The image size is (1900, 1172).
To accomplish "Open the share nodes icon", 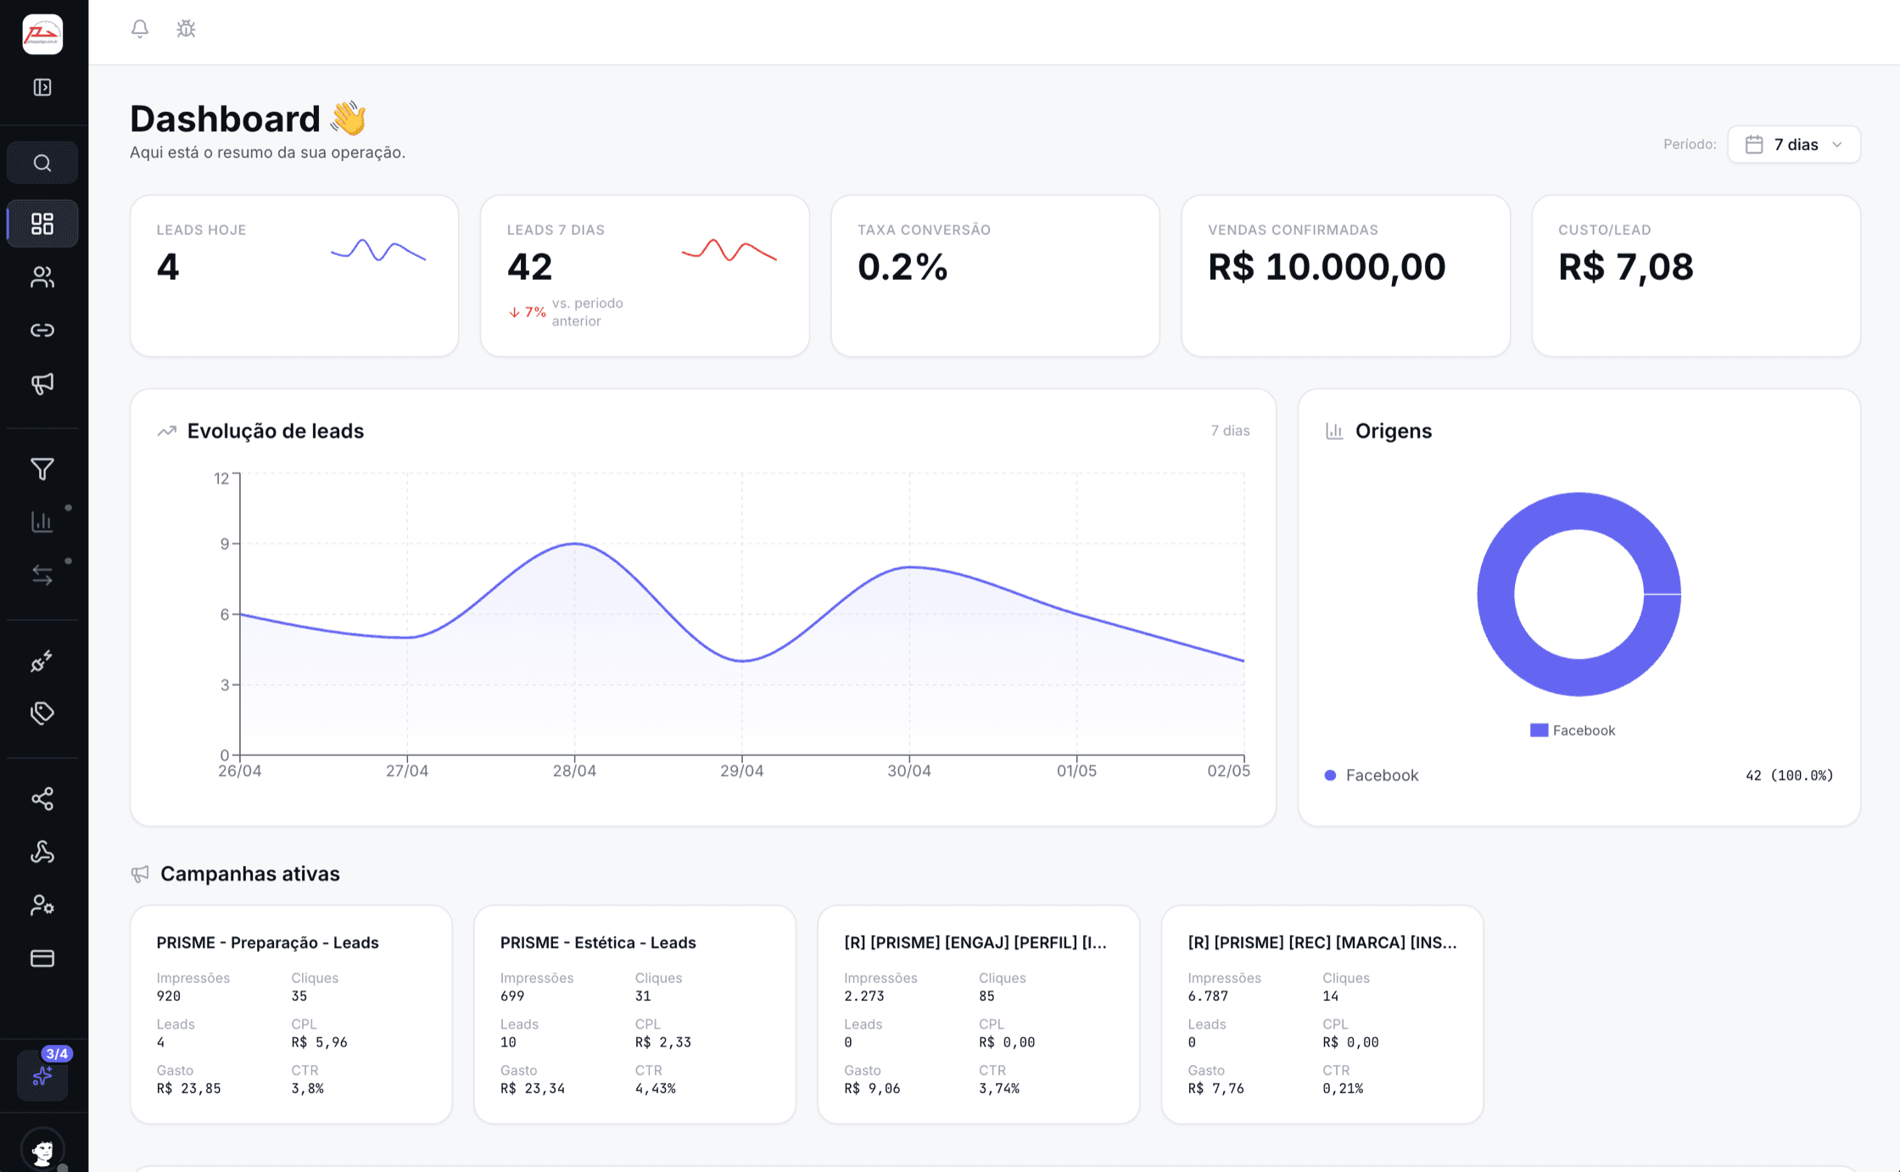I will click(42, 799).
